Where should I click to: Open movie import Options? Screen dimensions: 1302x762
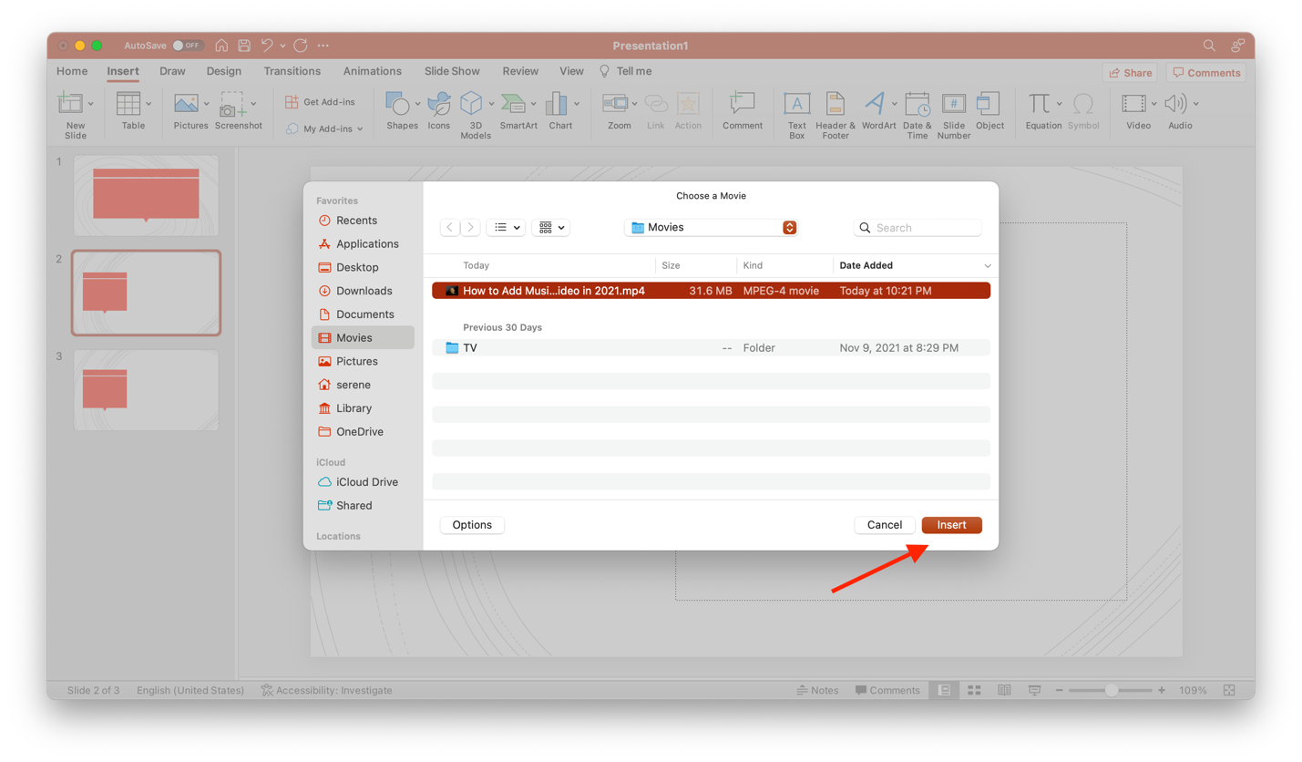point(471,524)
